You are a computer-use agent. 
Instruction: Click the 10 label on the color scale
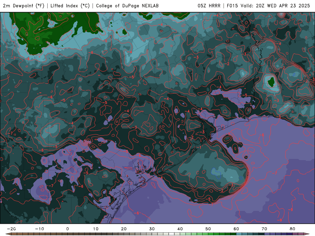coord(96,229)
